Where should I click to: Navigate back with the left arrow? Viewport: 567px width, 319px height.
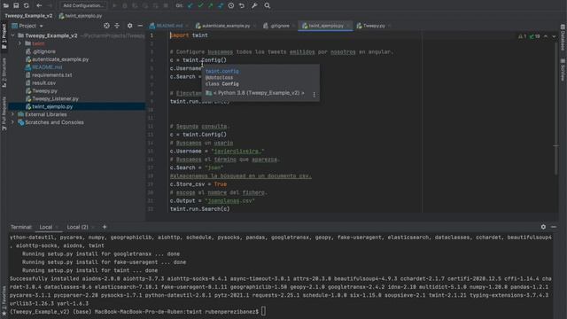click(39, 5)
